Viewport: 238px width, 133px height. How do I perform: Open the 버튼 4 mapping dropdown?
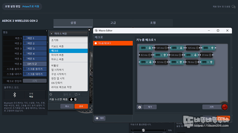point(35,54)
